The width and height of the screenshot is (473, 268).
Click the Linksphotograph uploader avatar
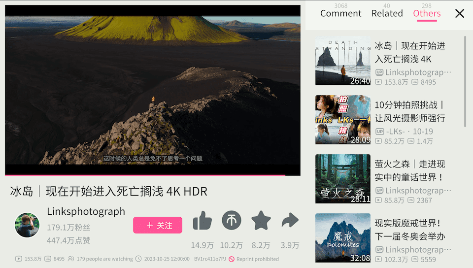pyautogui.click(x=27, y=226)
